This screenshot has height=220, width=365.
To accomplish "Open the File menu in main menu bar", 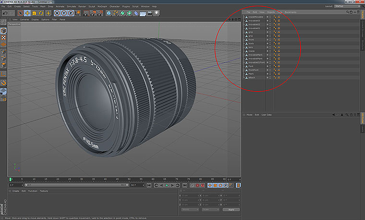I will [x=3, y=7].
